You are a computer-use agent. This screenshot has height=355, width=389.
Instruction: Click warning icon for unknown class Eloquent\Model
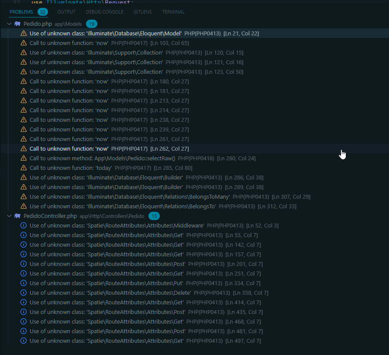click(x=24, y=33)
